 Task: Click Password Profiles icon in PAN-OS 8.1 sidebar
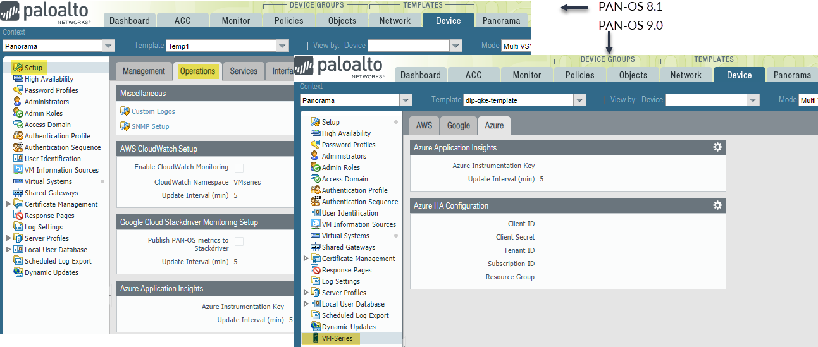coord(18,90)
